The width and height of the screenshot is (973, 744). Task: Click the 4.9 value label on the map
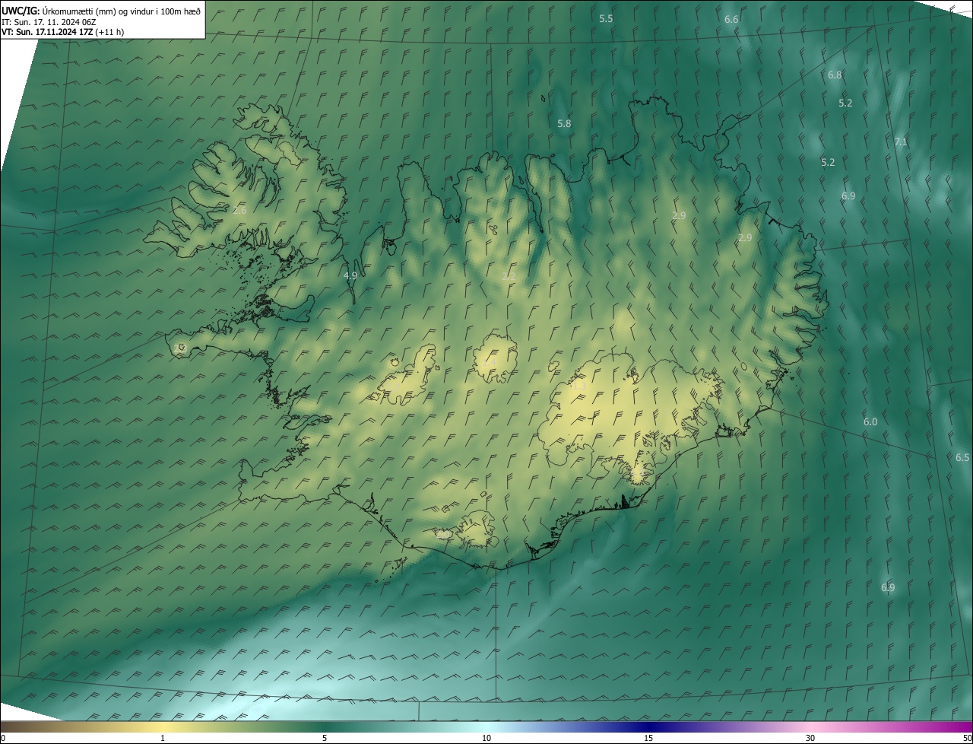coord(350,276)
